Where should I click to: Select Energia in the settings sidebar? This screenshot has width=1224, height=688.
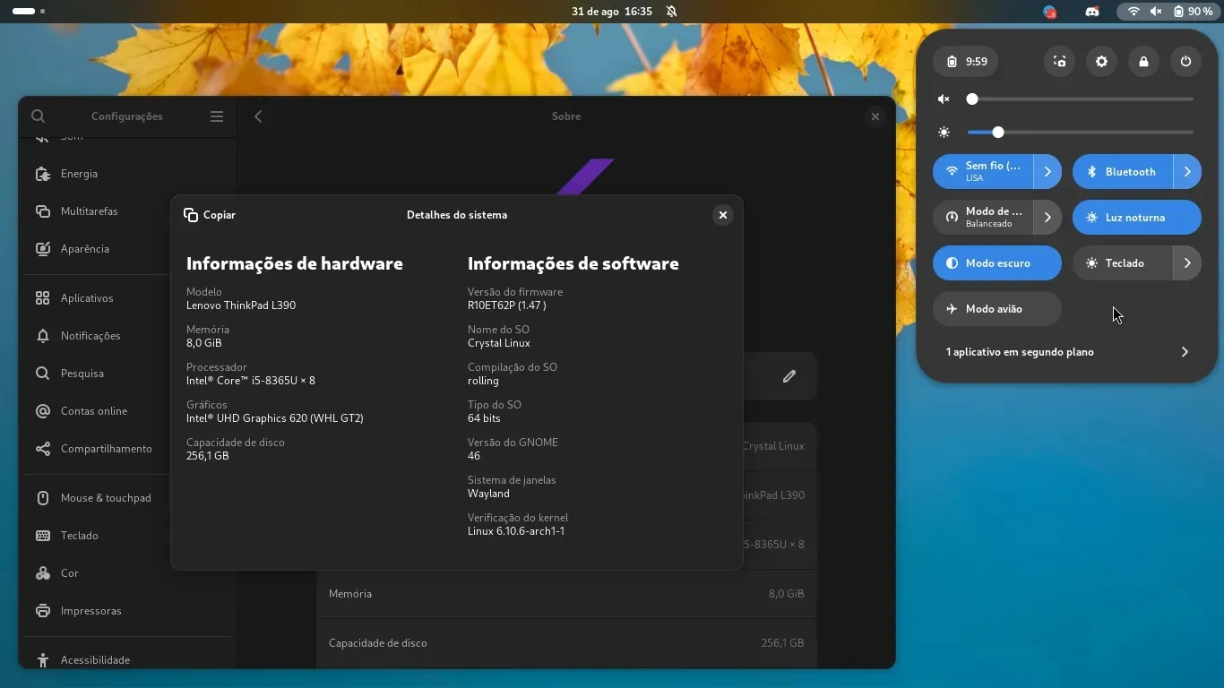pyautogui.click(x=79, y=174)
